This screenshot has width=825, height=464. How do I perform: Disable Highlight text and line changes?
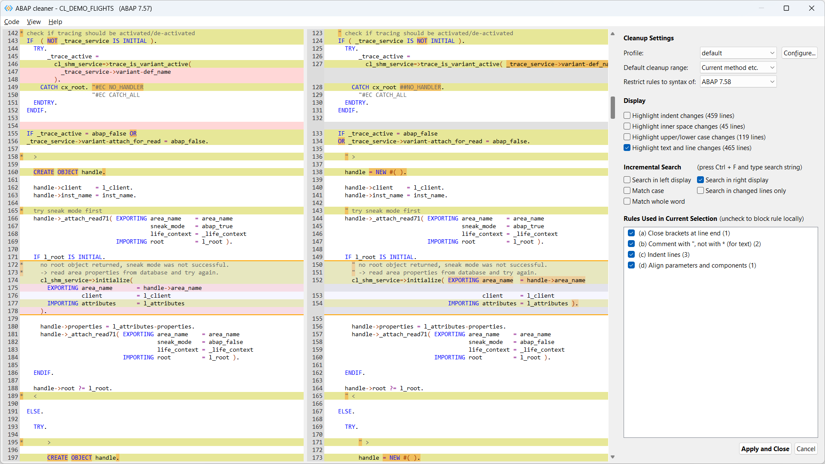pos(627,148)
